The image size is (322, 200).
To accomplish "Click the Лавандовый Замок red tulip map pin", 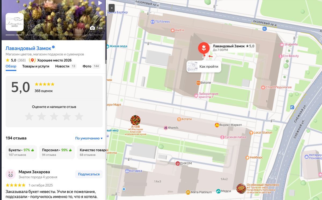I will pyautogui.click(x=204, y=48).
